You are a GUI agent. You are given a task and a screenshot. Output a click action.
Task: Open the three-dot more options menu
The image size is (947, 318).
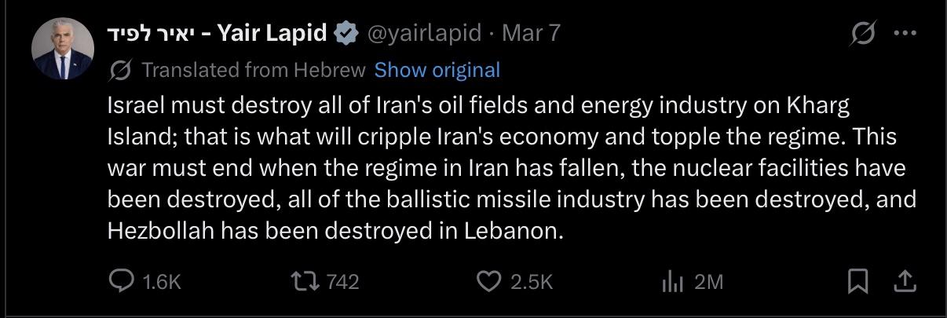pos(905,34)
